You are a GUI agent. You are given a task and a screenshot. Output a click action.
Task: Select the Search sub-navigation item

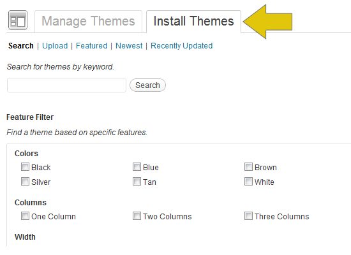[21, 46]
